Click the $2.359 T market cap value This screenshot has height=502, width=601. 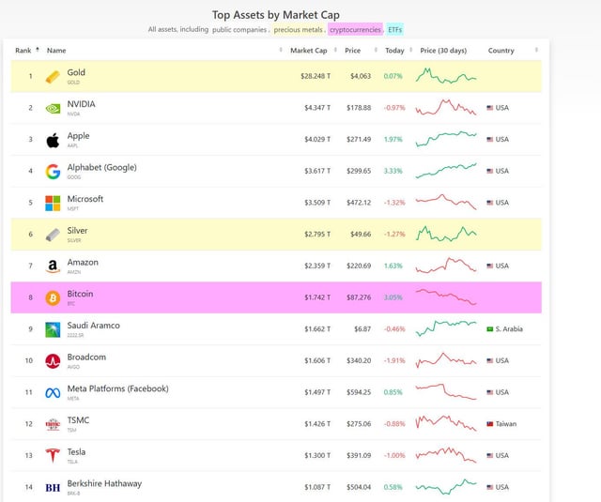(x=317, y=266)
